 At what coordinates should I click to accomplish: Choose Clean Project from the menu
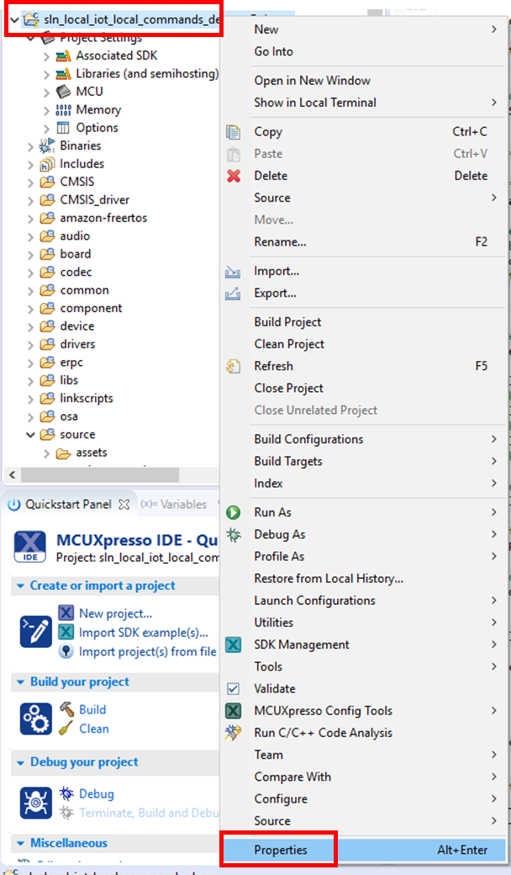(289, 344)
